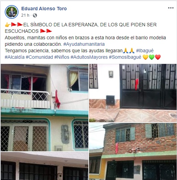Follow the #AdultosMayores hashtag
Viewport: 177px width, 180px height.
[x=89, y=57]
